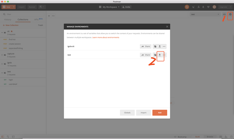Open Learn more about environments link
Image resolution: width=234 pixels, height=139 pixels.
106,38
